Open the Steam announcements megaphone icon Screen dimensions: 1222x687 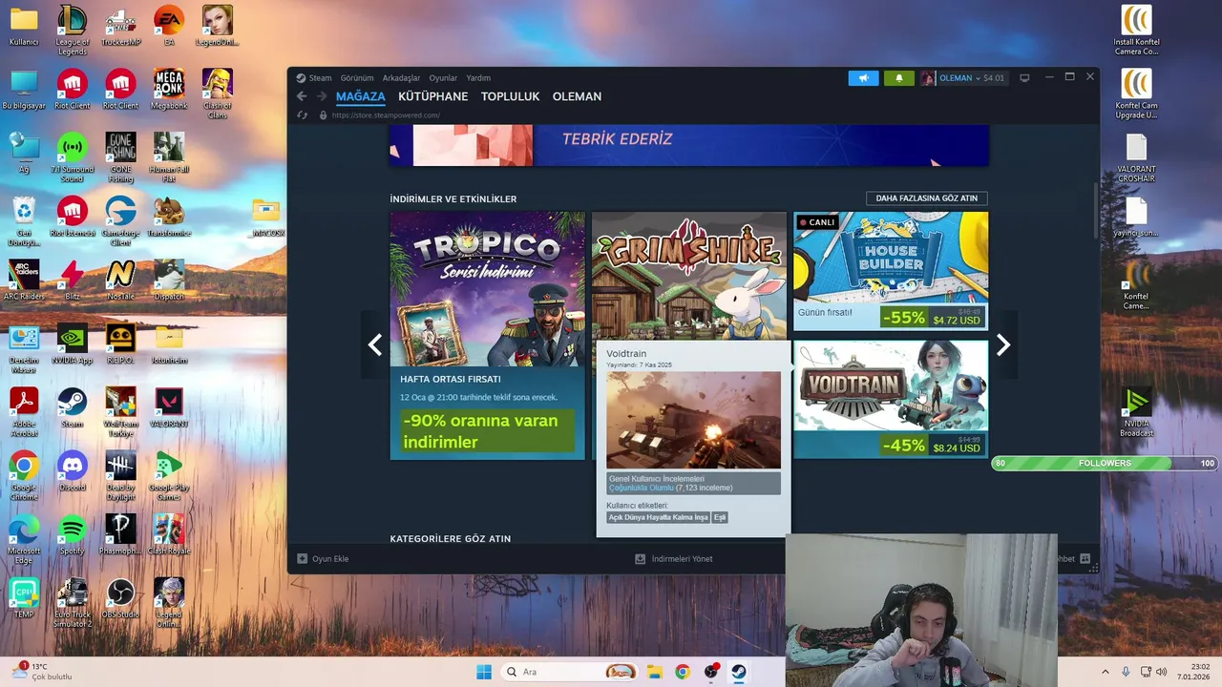[863, 78]
